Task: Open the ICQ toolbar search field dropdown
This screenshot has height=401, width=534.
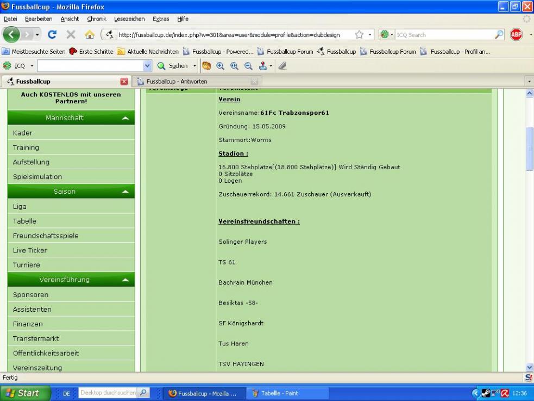Action: 148,66
